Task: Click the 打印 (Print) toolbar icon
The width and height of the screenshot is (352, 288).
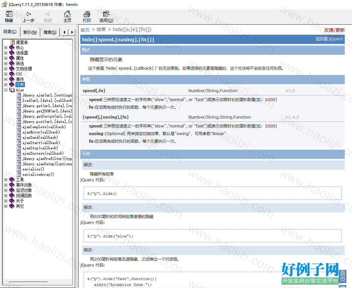Action: 87,17
